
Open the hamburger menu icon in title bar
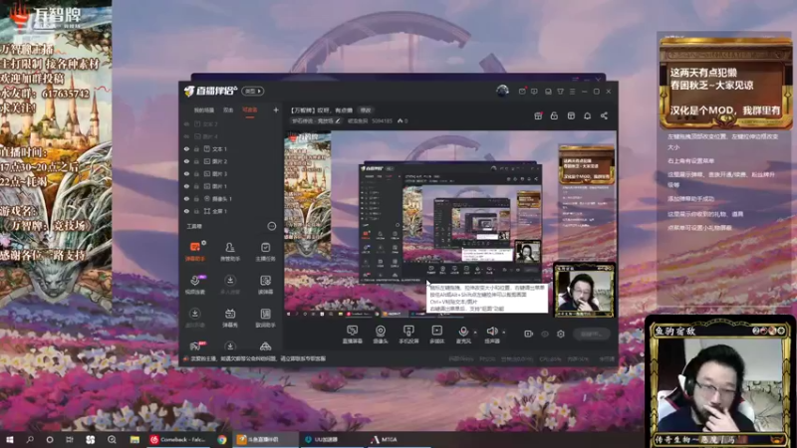tap(572, 92)
